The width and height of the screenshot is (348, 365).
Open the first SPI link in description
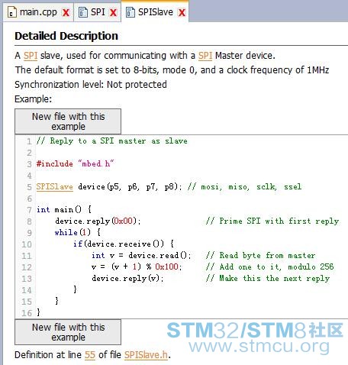click(31, 56)
